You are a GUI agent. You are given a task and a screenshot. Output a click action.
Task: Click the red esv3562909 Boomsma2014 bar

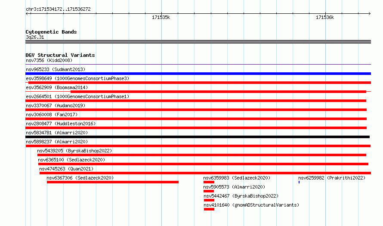218,92
